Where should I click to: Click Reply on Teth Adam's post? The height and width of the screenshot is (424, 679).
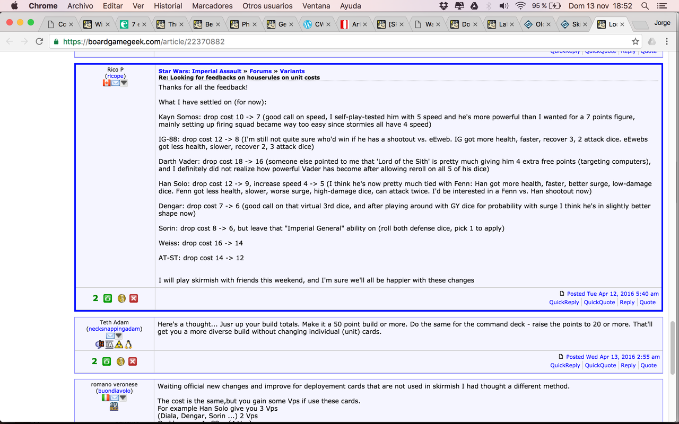tap(629, 365)
